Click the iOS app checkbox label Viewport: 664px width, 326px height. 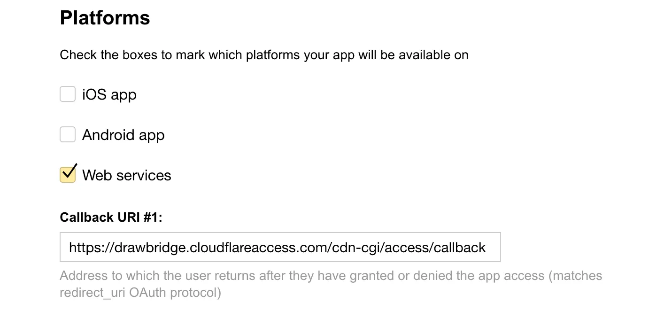(109, 94)
